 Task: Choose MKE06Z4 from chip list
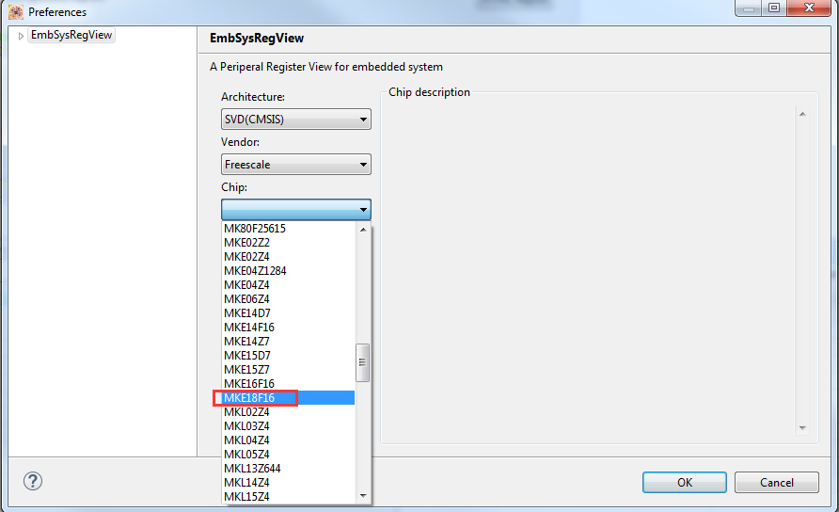click(289, 299)
